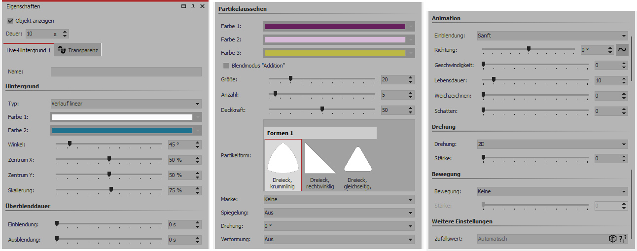Open the purple Farbe 1 particle color picker
This screenshot has height=251, width=637.
click(335, 27)
